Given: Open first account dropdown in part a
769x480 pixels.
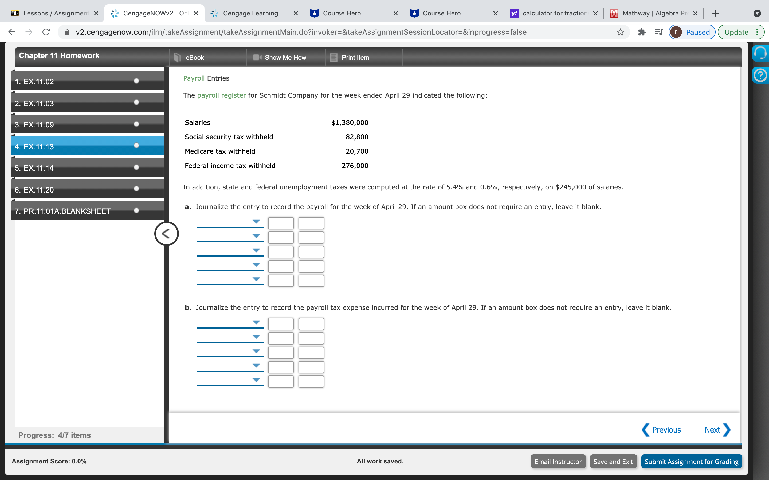Looking at the screenshot, I should (x=256, y=222).
